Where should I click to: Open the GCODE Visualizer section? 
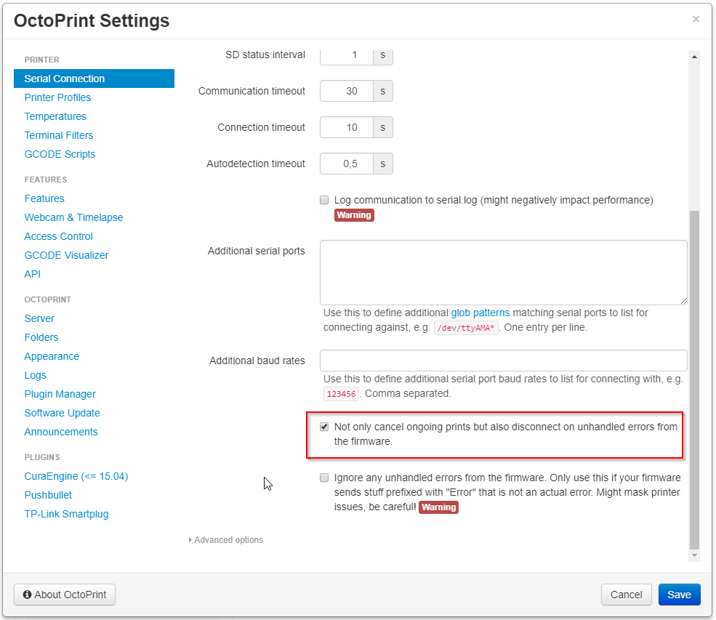pyautogui.click(x=66, y=254)
